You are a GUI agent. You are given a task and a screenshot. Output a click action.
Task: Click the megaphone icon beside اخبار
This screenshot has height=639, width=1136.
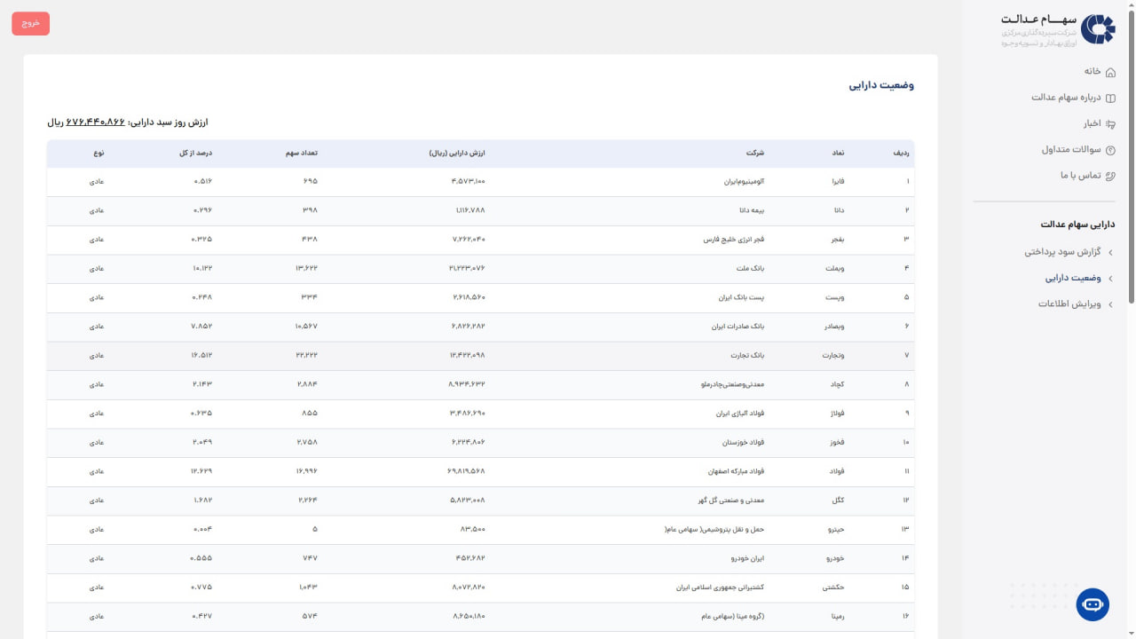(x=1110, y=124)
